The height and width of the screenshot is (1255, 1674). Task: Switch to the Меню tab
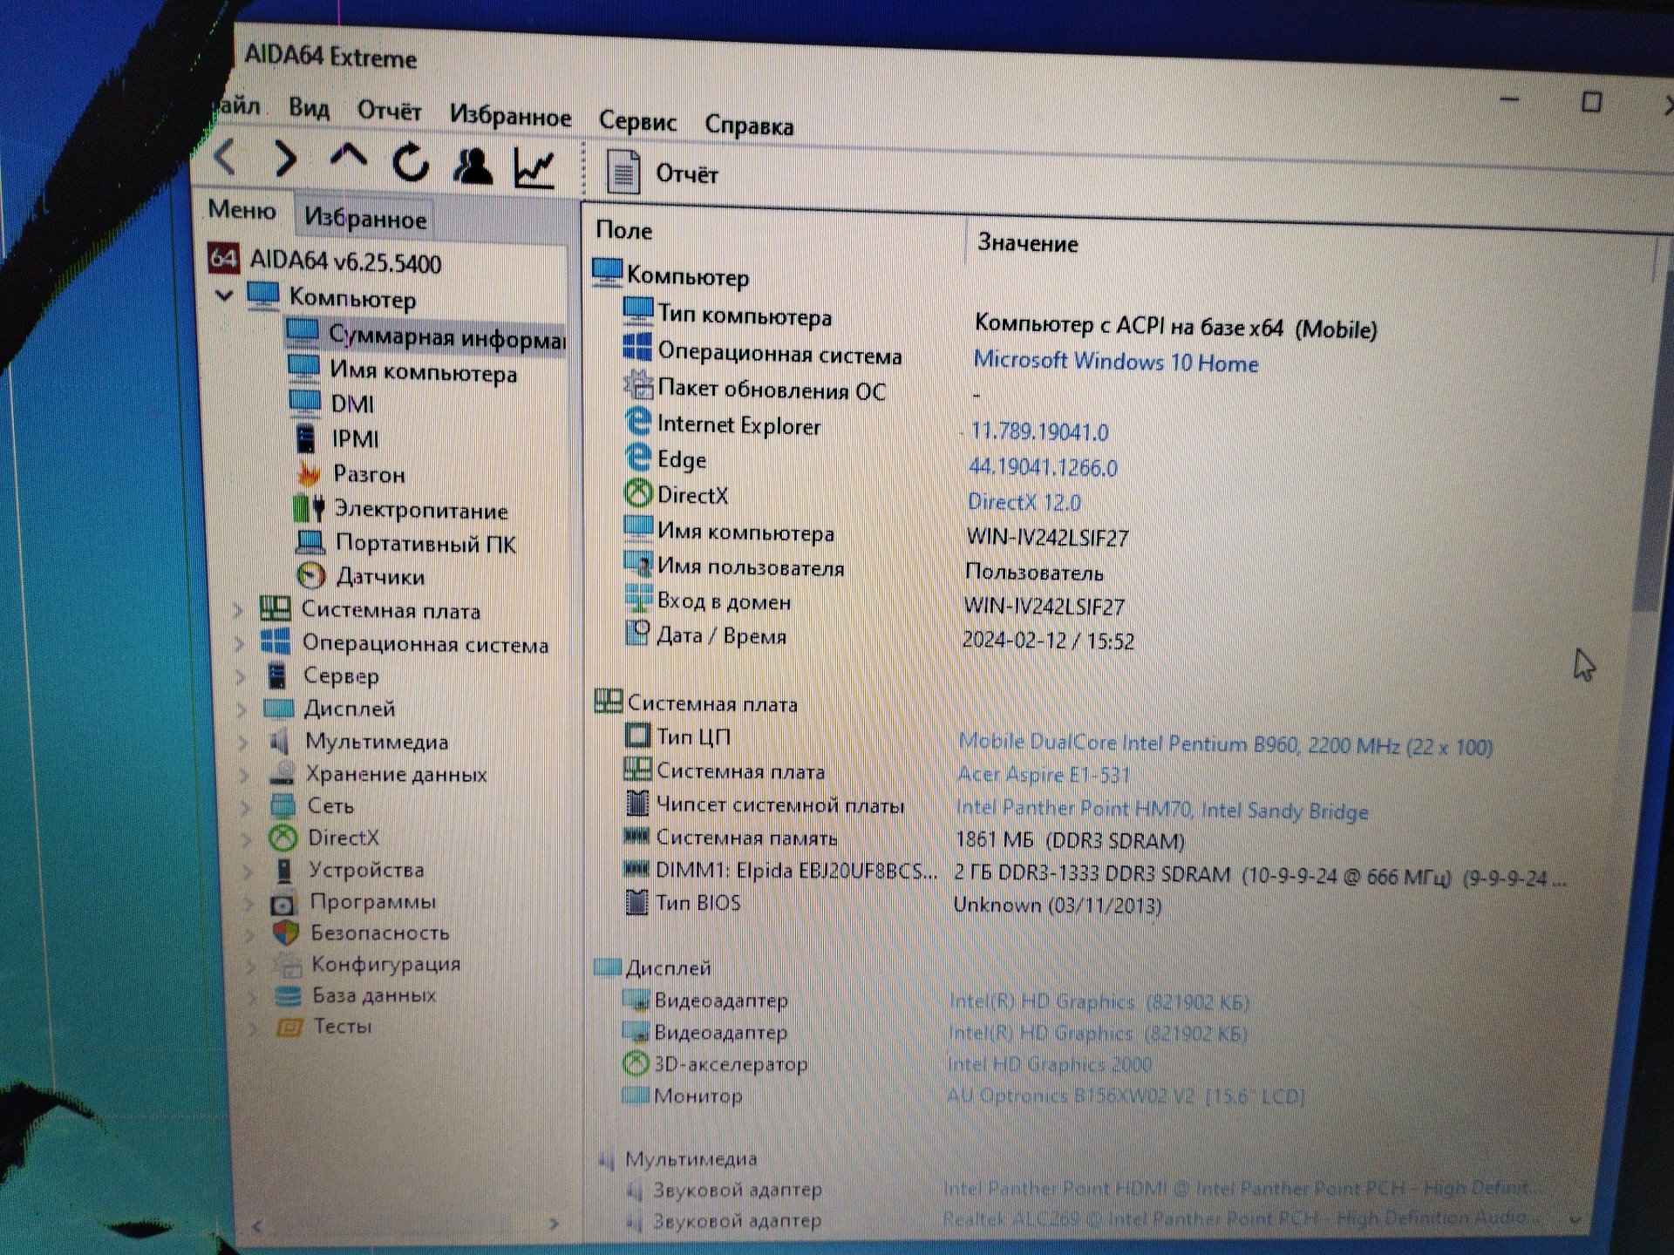pyautogui.click(x=242, y=210)
